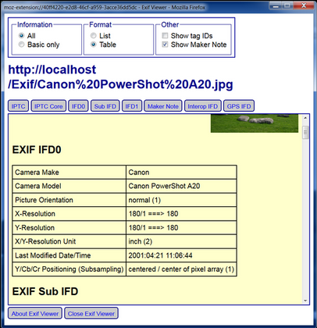The height and width of the screenshot is (328, 317).
Task: Select the Last Modified Date/Time label
Action: pyautogui.click(x=69, y=255)
